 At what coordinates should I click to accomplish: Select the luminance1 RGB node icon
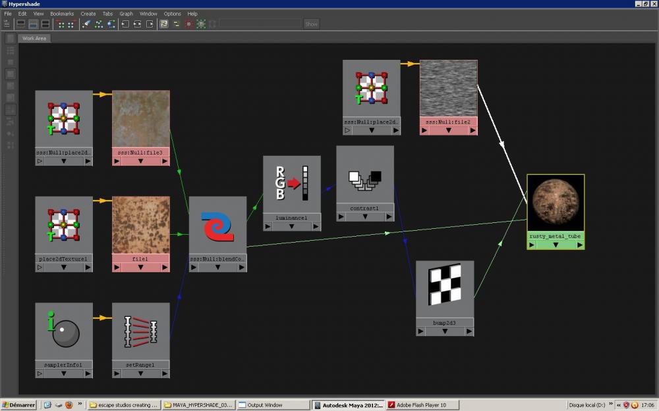pyautogui.click(x=292, y=183)
